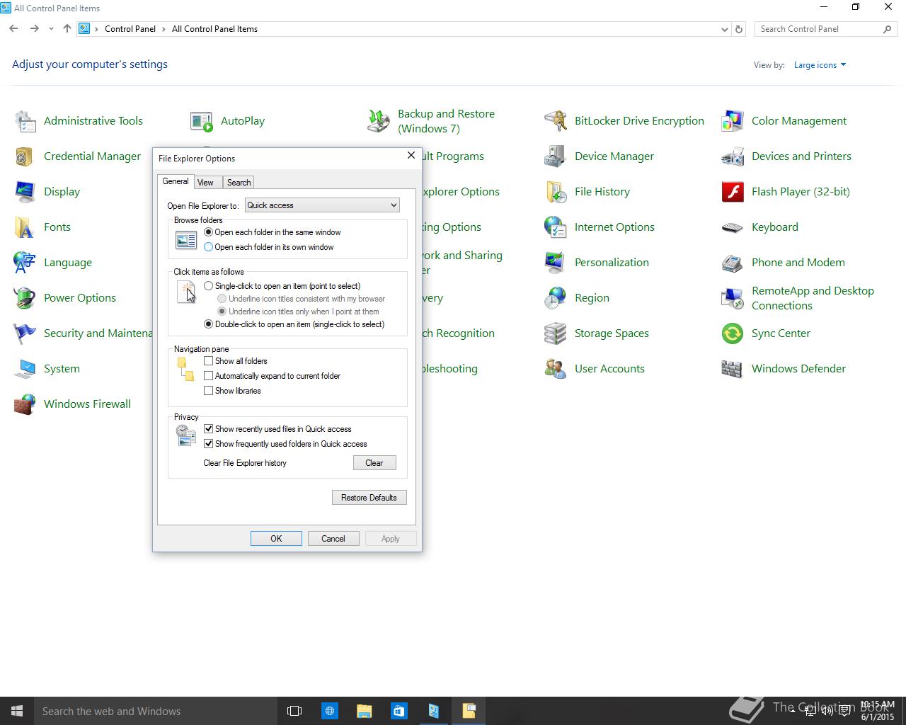
Task: Open BitLocker Drive Encryption icon
Action: pyautogui.click(x=556, y=121)
